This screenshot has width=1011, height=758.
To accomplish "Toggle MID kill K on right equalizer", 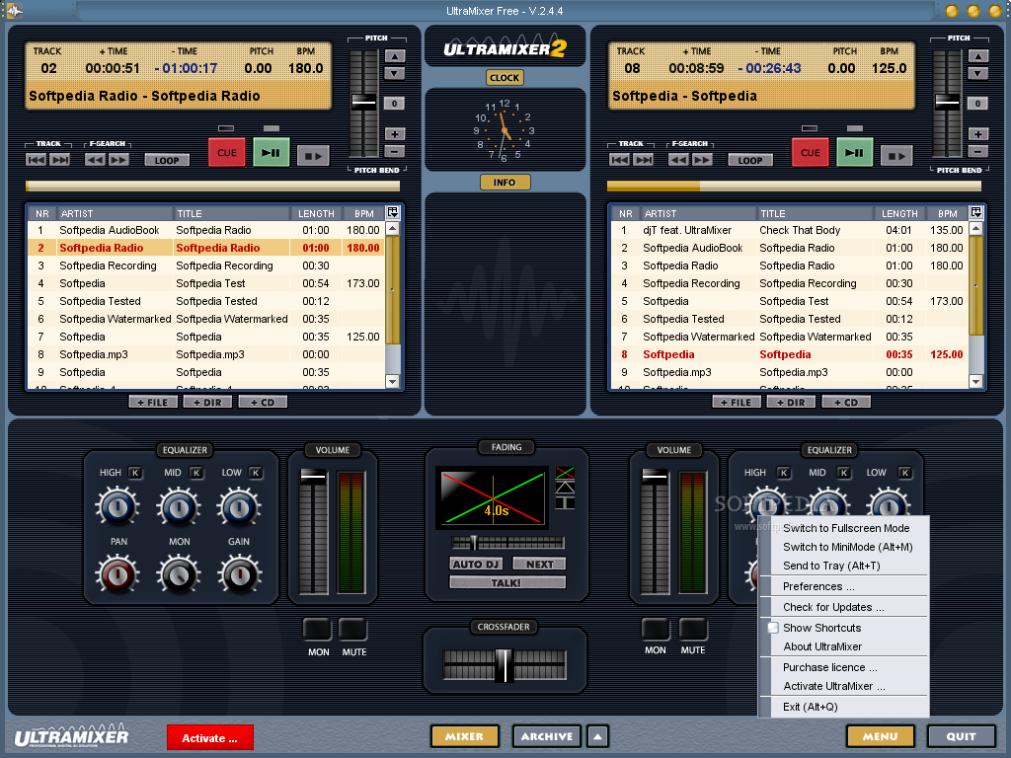I will coord(844,473).
